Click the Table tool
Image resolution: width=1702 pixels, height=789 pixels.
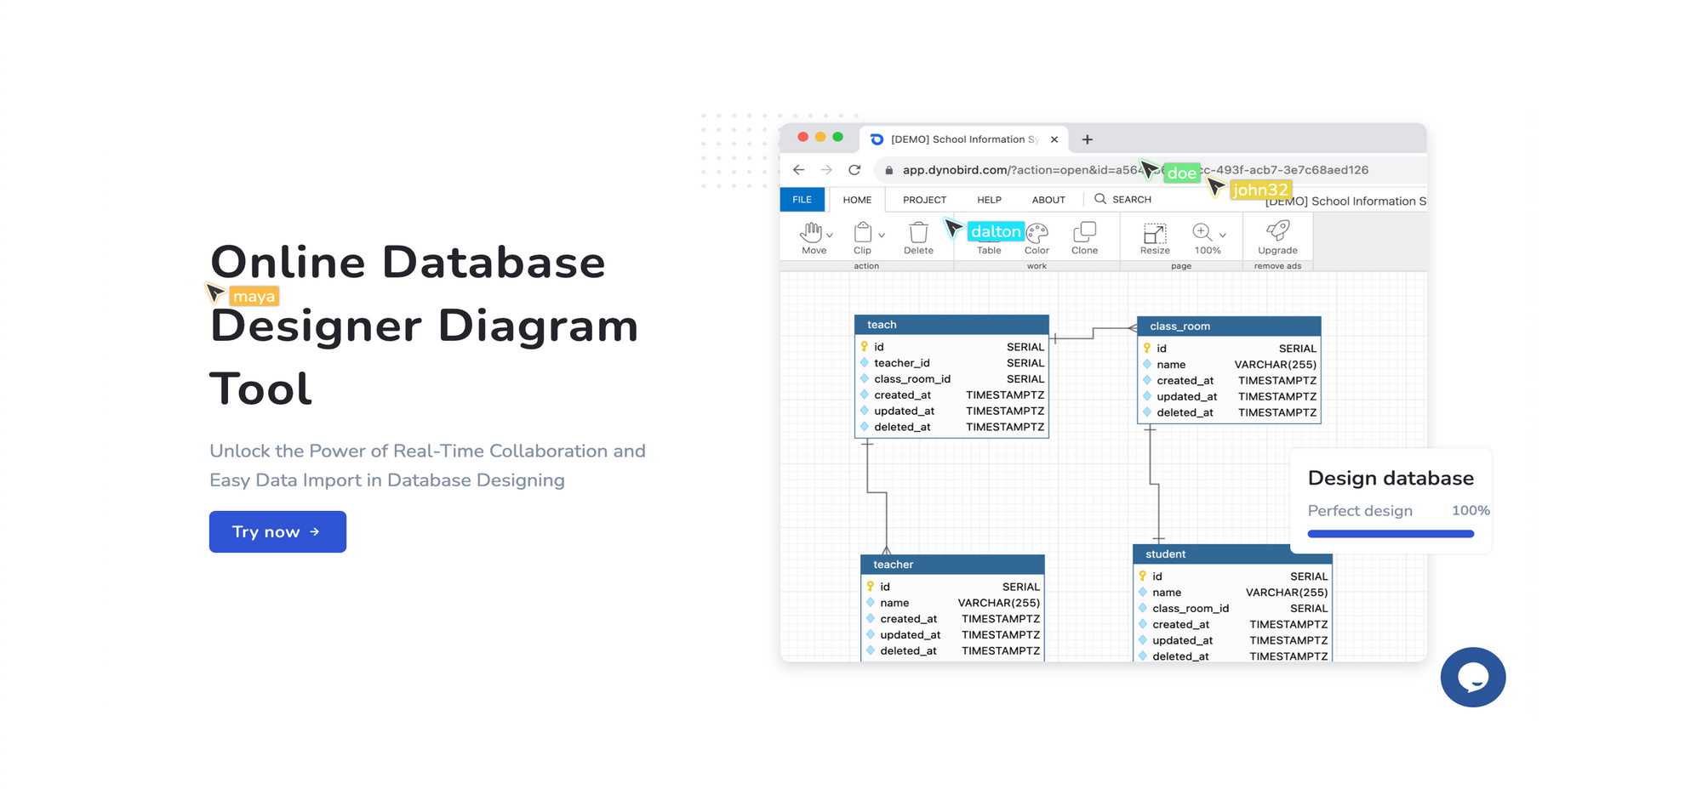point(989,236)
